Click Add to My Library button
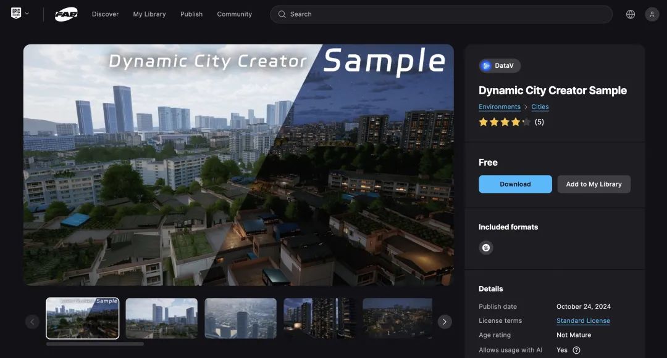Viewport: 667px width, 358px height. point(594,184)
